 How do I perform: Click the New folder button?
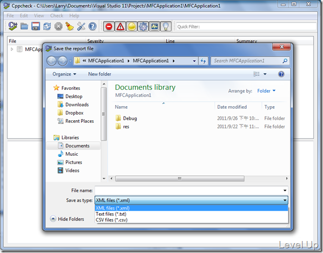tap(100, 74)
